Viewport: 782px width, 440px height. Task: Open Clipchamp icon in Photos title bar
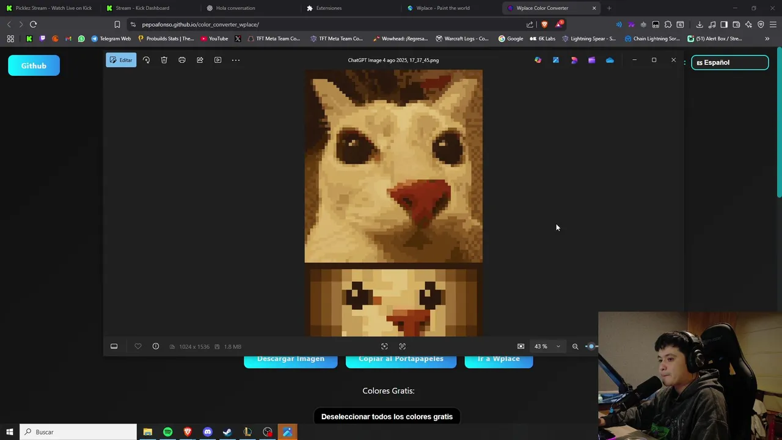click(591, 60)
